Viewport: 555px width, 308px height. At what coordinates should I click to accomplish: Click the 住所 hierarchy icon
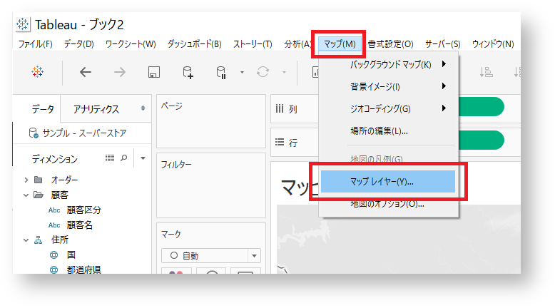click(x=39, y=240)
